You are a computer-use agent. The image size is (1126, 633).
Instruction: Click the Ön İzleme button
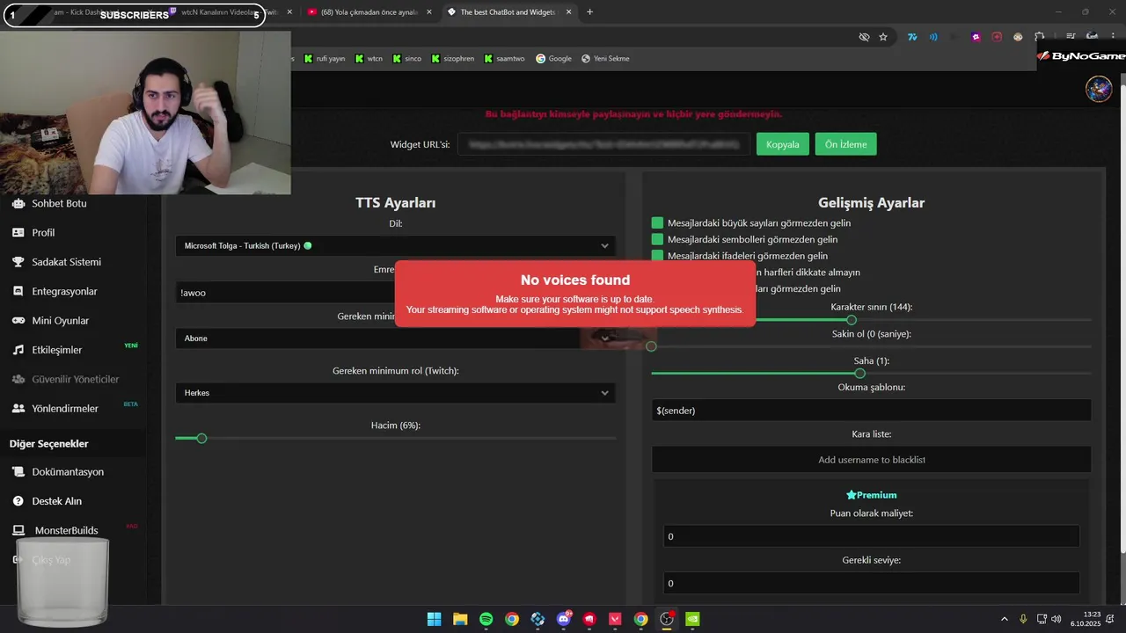click(x=845, y=144)
